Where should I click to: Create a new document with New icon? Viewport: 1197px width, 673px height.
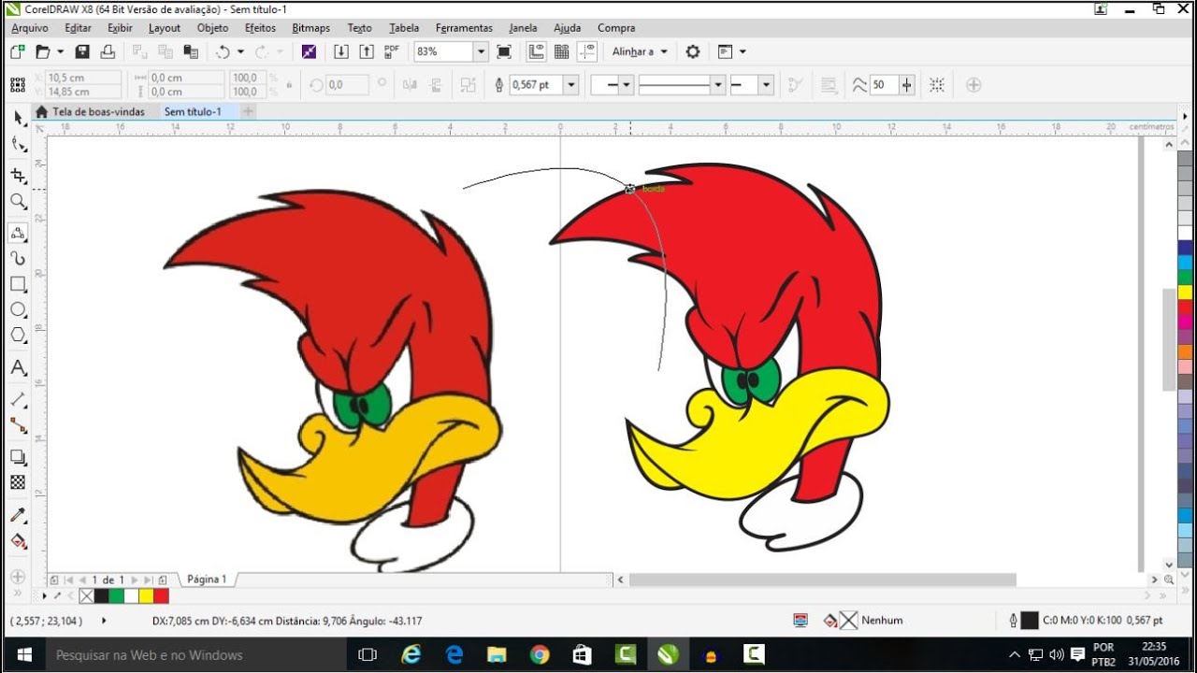pos(18,52)
